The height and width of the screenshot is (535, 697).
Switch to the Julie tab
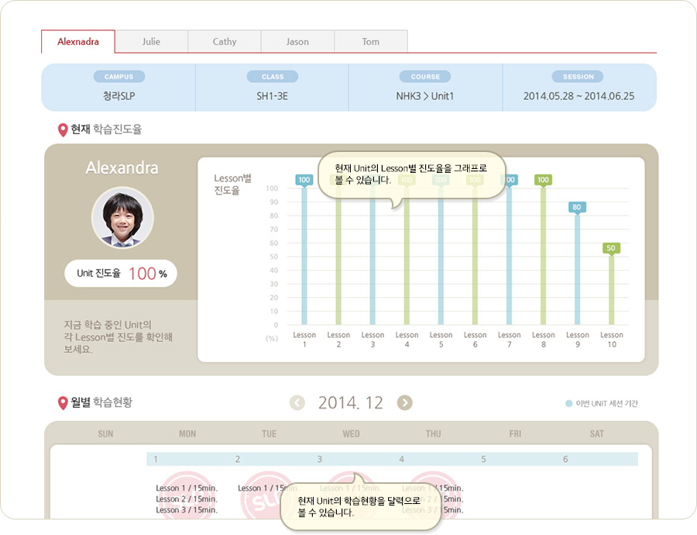tap(151, 41)
